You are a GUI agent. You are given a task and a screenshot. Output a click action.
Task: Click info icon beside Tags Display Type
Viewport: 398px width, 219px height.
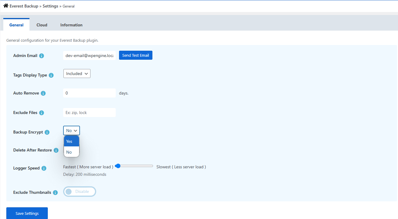point(51,75)
